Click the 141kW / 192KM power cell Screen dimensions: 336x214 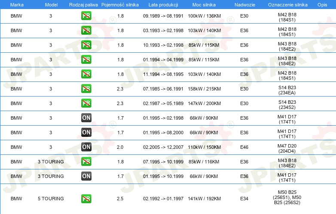pos(204,199)
